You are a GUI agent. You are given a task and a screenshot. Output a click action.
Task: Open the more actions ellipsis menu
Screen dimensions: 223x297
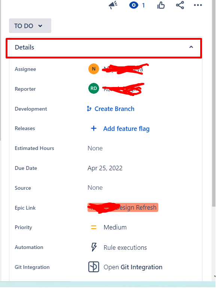pos(198,5)
